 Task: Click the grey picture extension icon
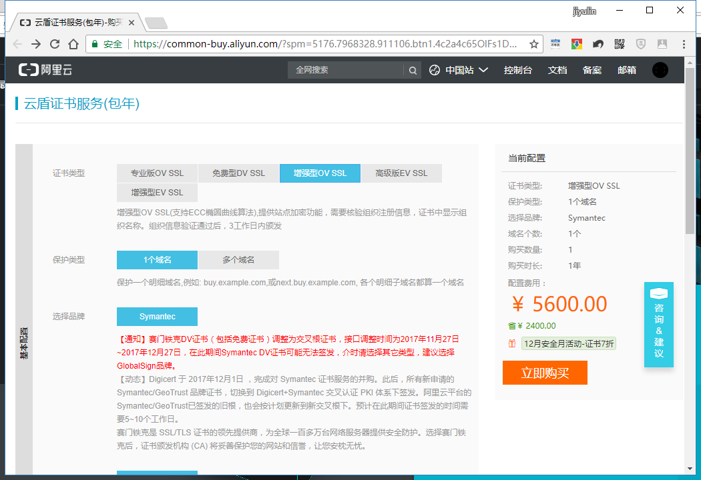662,44
